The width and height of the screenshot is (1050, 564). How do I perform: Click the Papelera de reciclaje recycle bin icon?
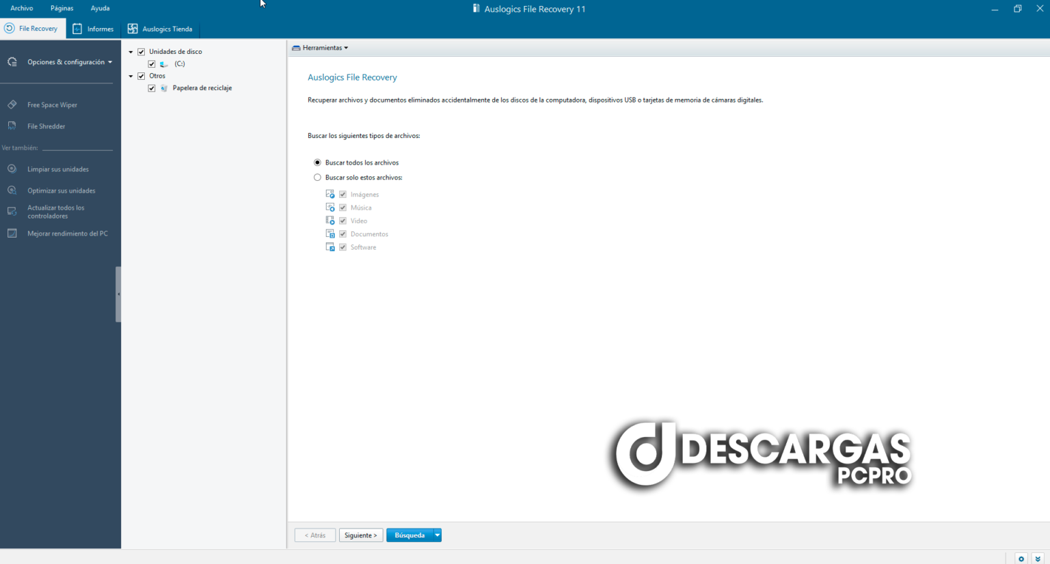point(164,88)
